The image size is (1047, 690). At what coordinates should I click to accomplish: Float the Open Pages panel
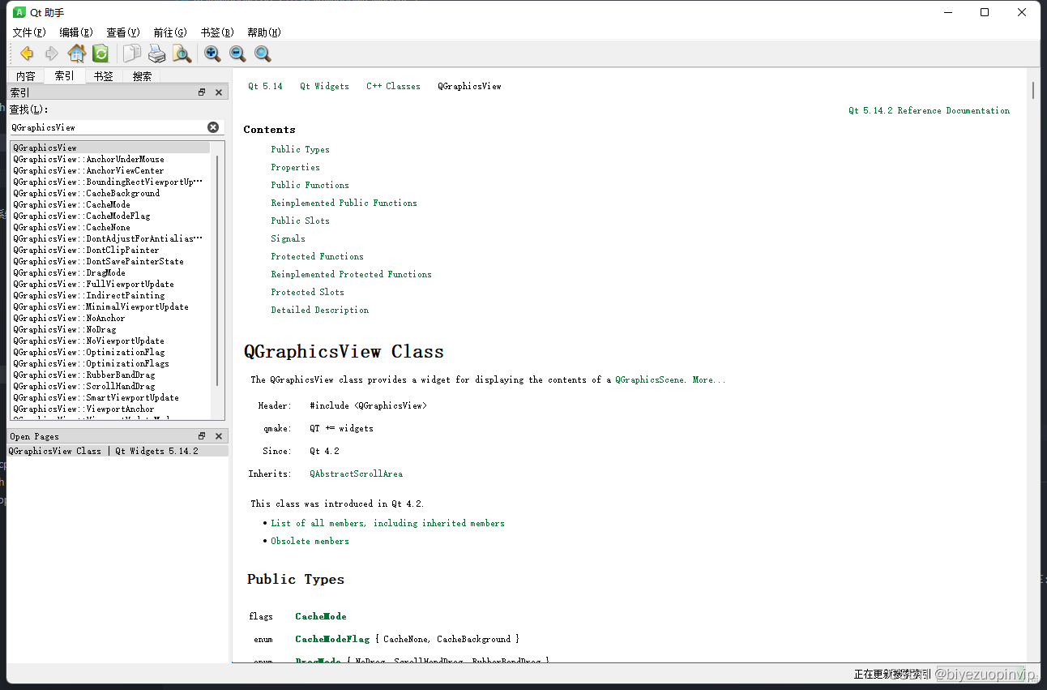202,436
